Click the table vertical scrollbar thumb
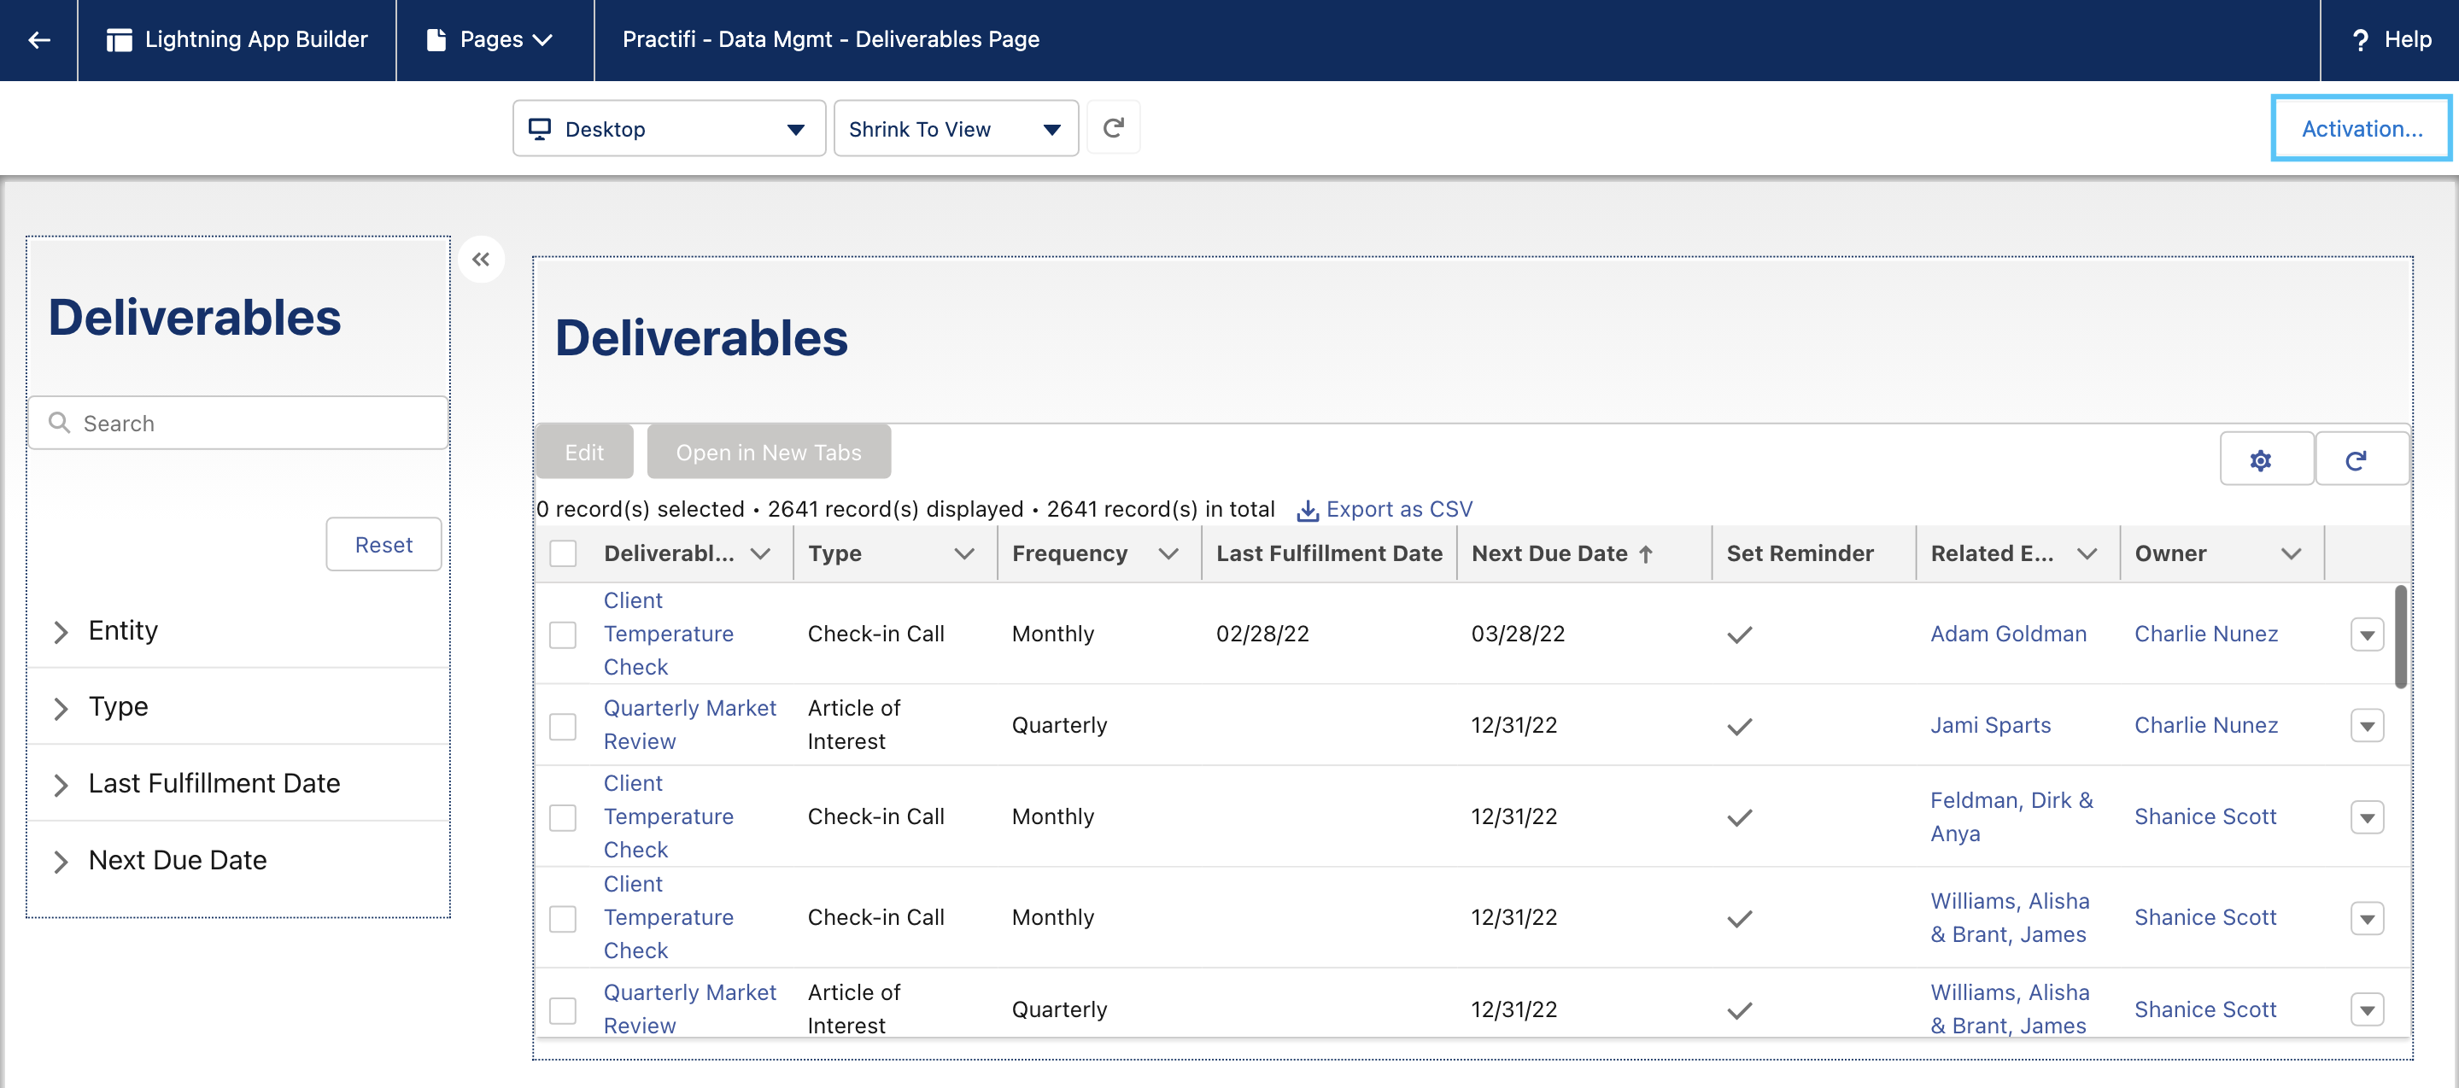2459x1088 pixels. (2400, 636)
